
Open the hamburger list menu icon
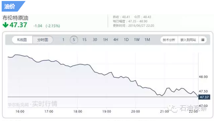[203, 40]
